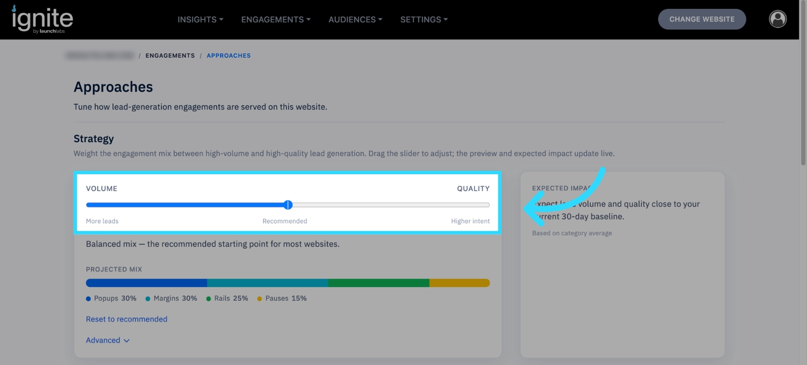This screenshot has height=365, width=807.
Task: Expand the Audiences dropdown menu
Action: [355, 19]
